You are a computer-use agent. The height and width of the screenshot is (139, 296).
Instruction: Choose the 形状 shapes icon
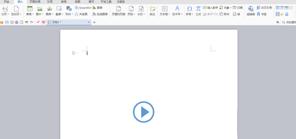pyautogui.click(x=69, y=9)
